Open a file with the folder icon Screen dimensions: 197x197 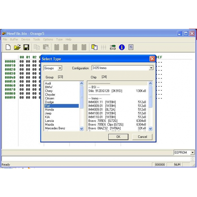tap(17, 47)
